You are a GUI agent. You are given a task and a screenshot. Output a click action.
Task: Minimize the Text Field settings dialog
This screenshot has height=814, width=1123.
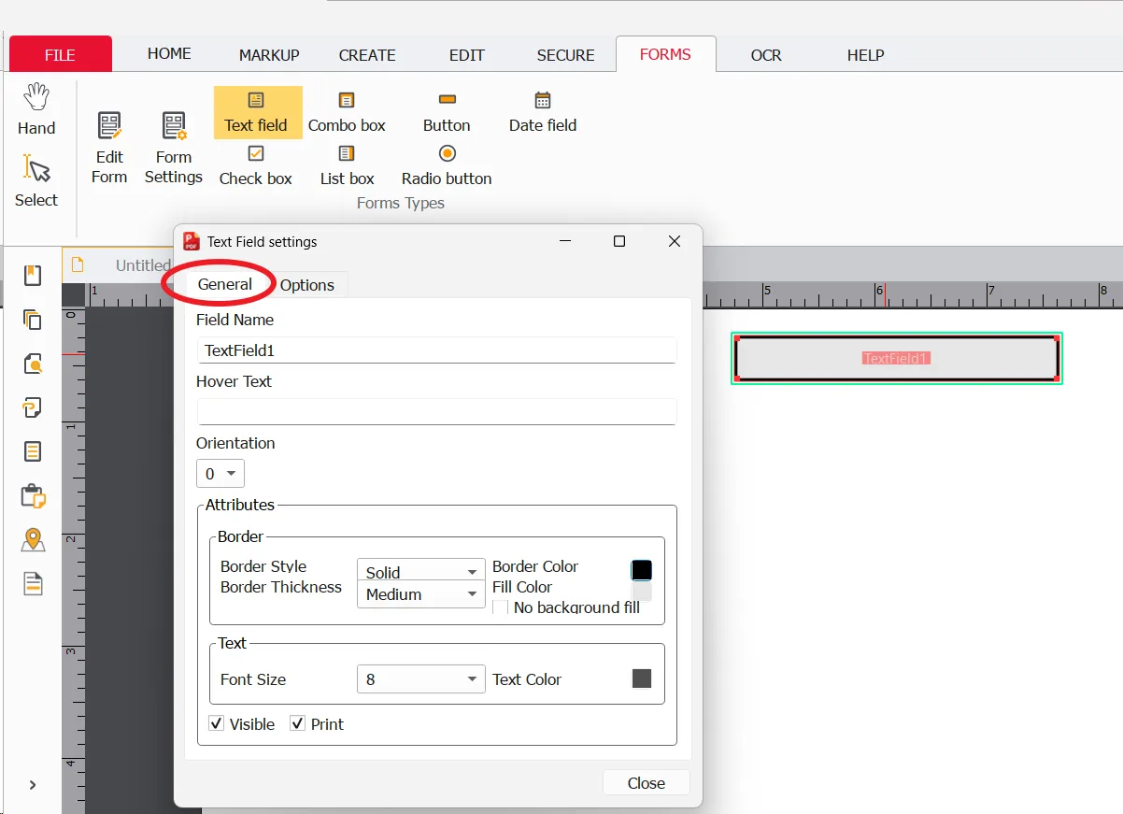coord(564,241)
